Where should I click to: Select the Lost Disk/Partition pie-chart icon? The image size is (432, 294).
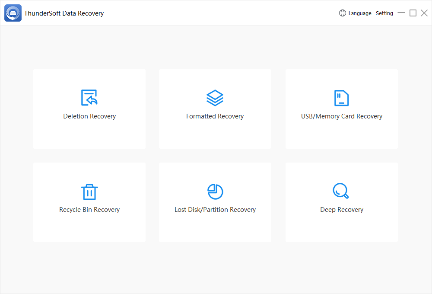[215, 191]
